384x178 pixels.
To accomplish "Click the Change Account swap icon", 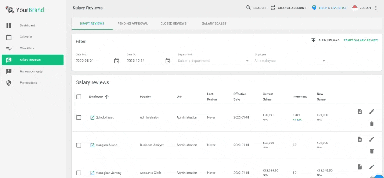I will (273, 8).
